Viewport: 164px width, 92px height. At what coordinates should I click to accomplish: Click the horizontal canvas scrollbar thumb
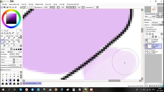(114, 81)
